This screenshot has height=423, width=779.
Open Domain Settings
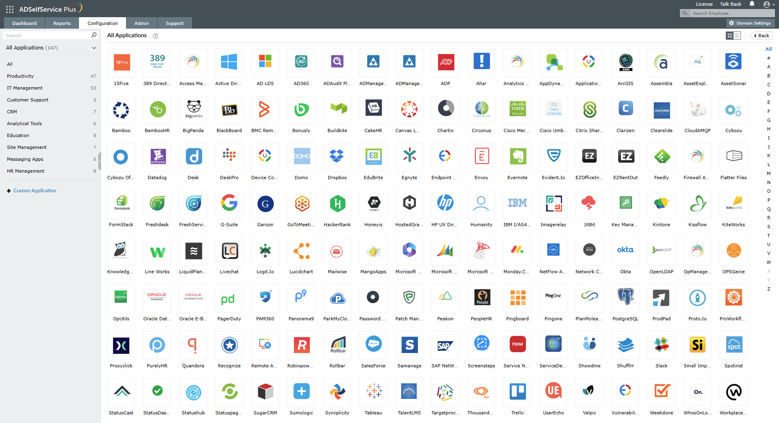click(751, 23)
